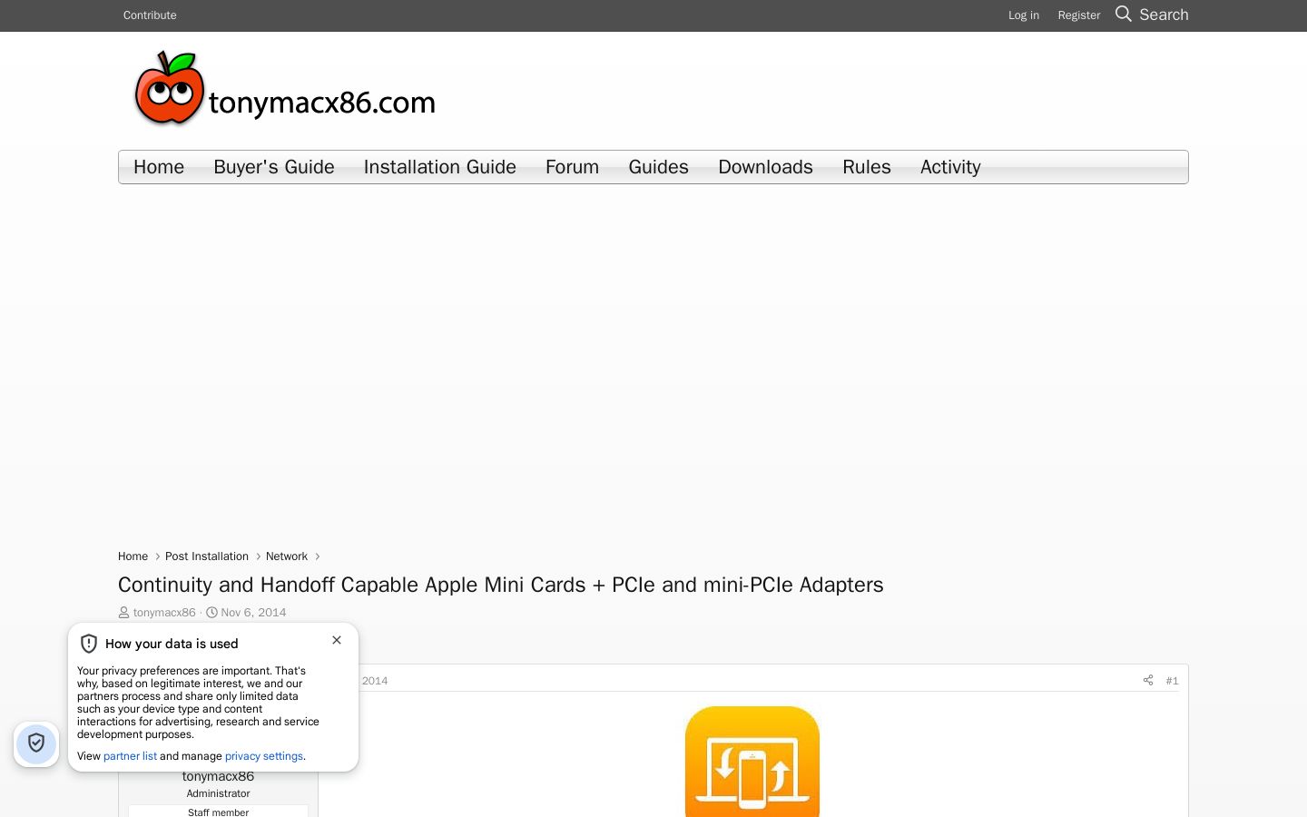
Task: Open search via magnifying glass icon
Action: coord(1124,15)
